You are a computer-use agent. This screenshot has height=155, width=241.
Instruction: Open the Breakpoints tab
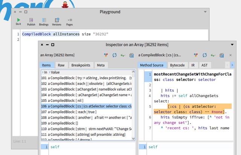click(x=81, y=65)
